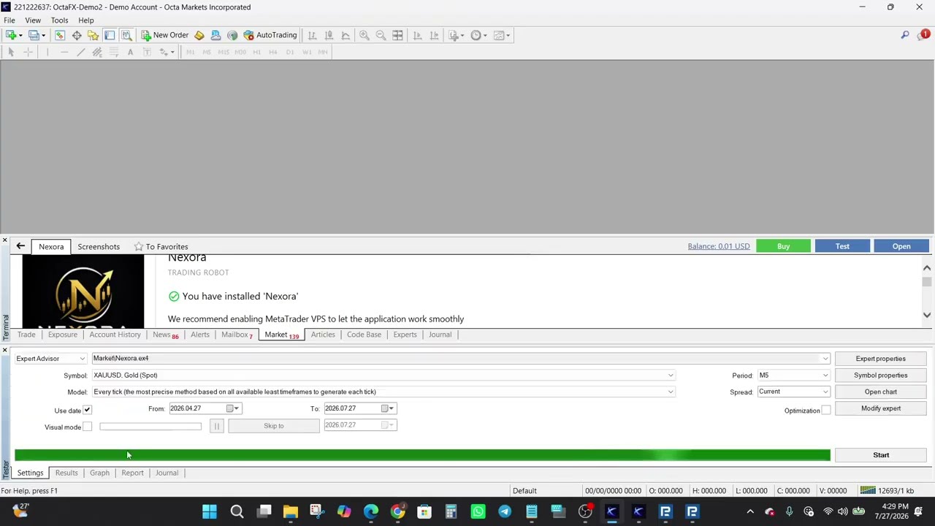Open the File menu
Image resolution: width=935 pixels, height=526 pixels.
pos(9,20)
